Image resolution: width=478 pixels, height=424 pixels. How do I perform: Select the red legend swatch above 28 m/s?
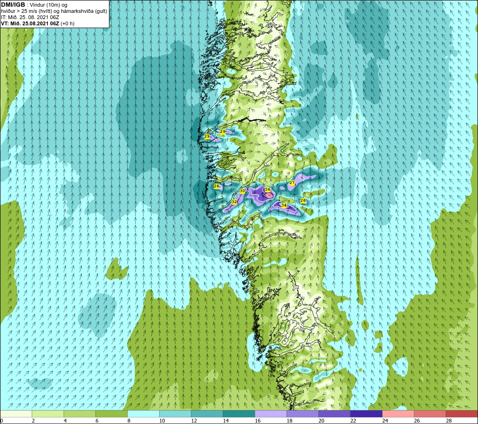click(x=462, y=414)
